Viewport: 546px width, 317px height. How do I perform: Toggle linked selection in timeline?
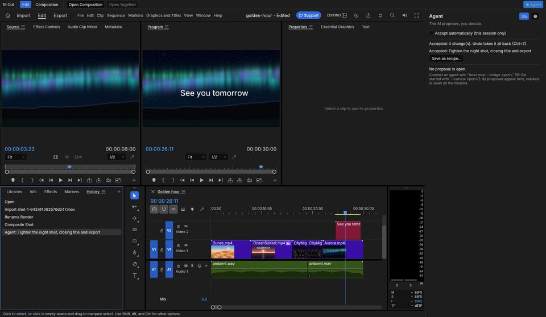[x=173, y=209]
